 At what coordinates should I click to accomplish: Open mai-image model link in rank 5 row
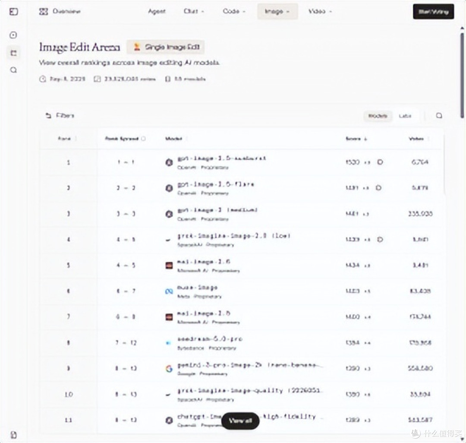pyautogui.click(x=204, y=262)
